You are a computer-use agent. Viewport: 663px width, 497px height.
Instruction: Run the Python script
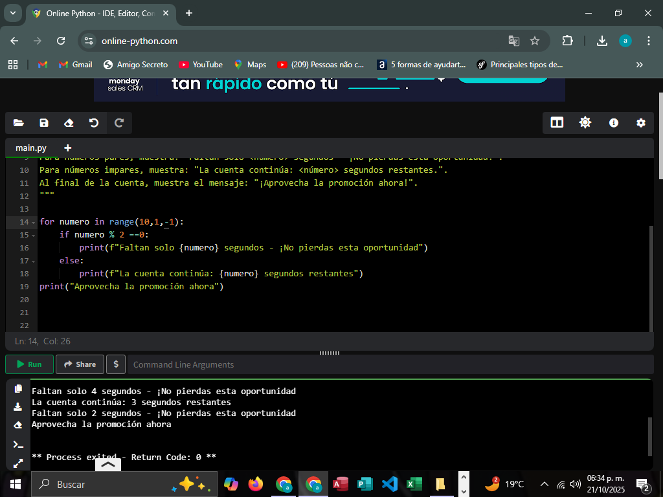tap(29, 364)
